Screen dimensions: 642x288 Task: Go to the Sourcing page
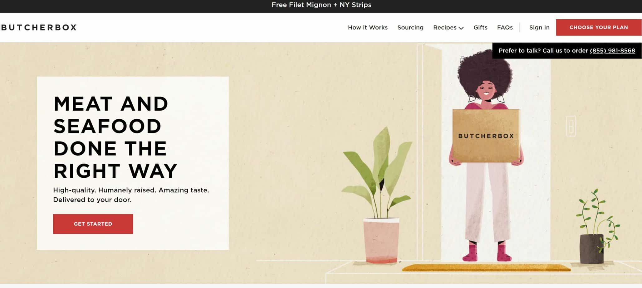point(410,27)
